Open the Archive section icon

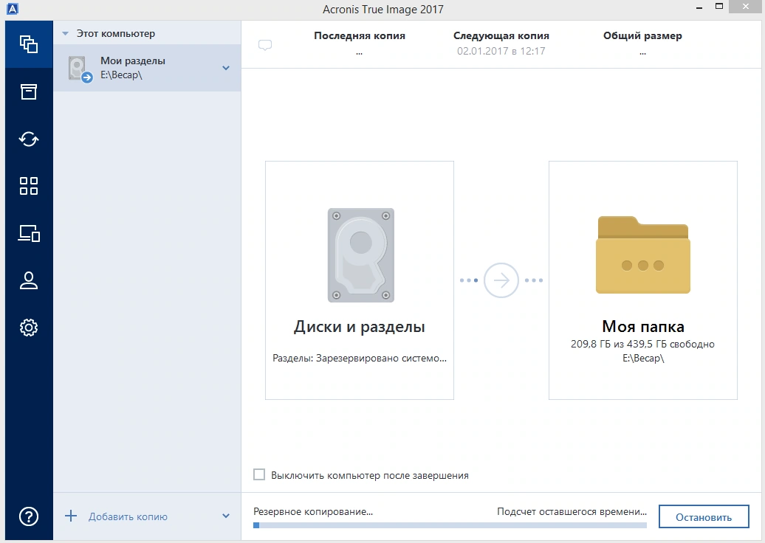29,91
